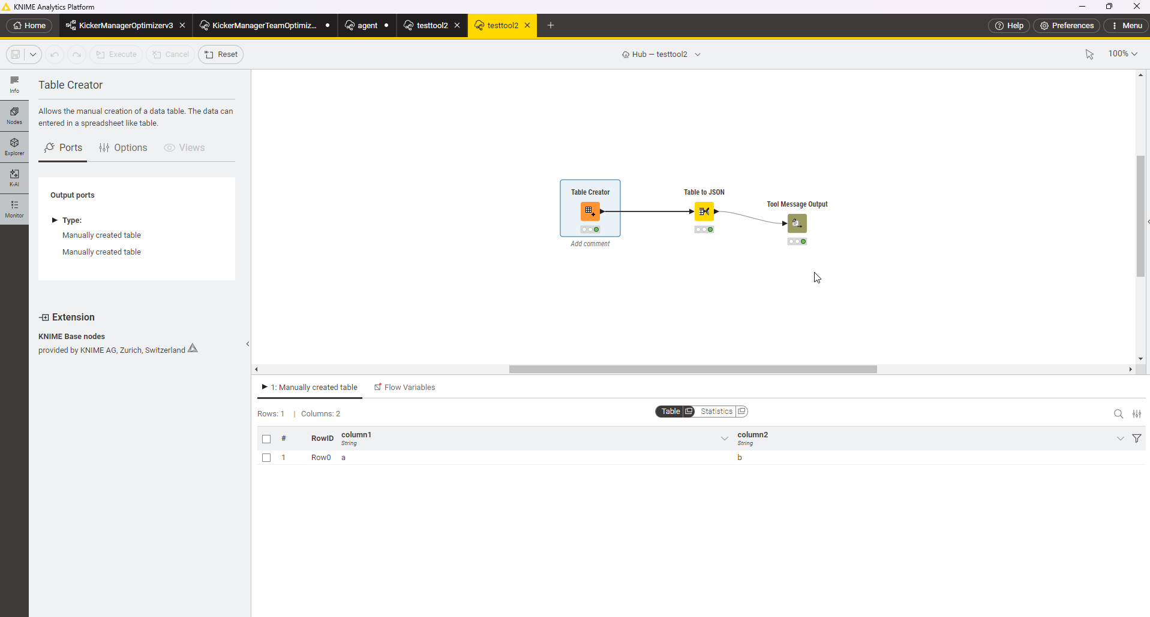The image size is (1150, 617).
Task: Select the Manually created table port tab
Action: pos(310,388)
